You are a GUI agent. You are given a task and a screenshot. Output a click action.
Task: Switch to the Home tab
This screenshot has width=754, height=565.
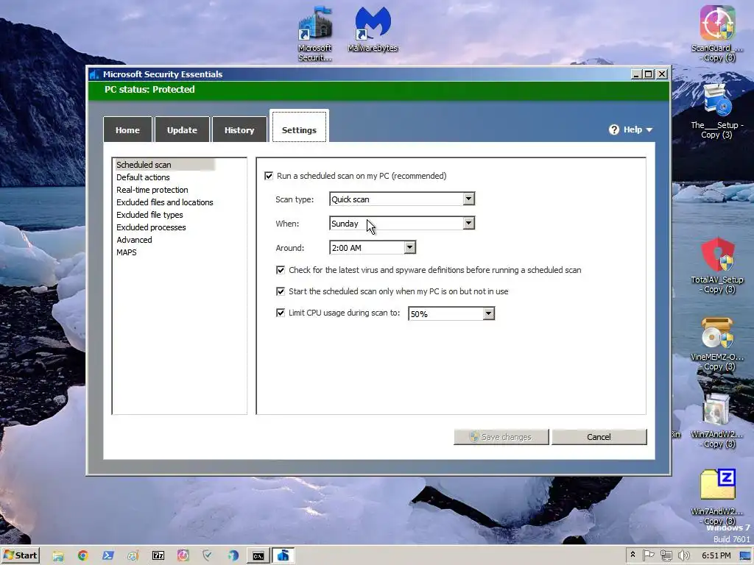(127, 129)
